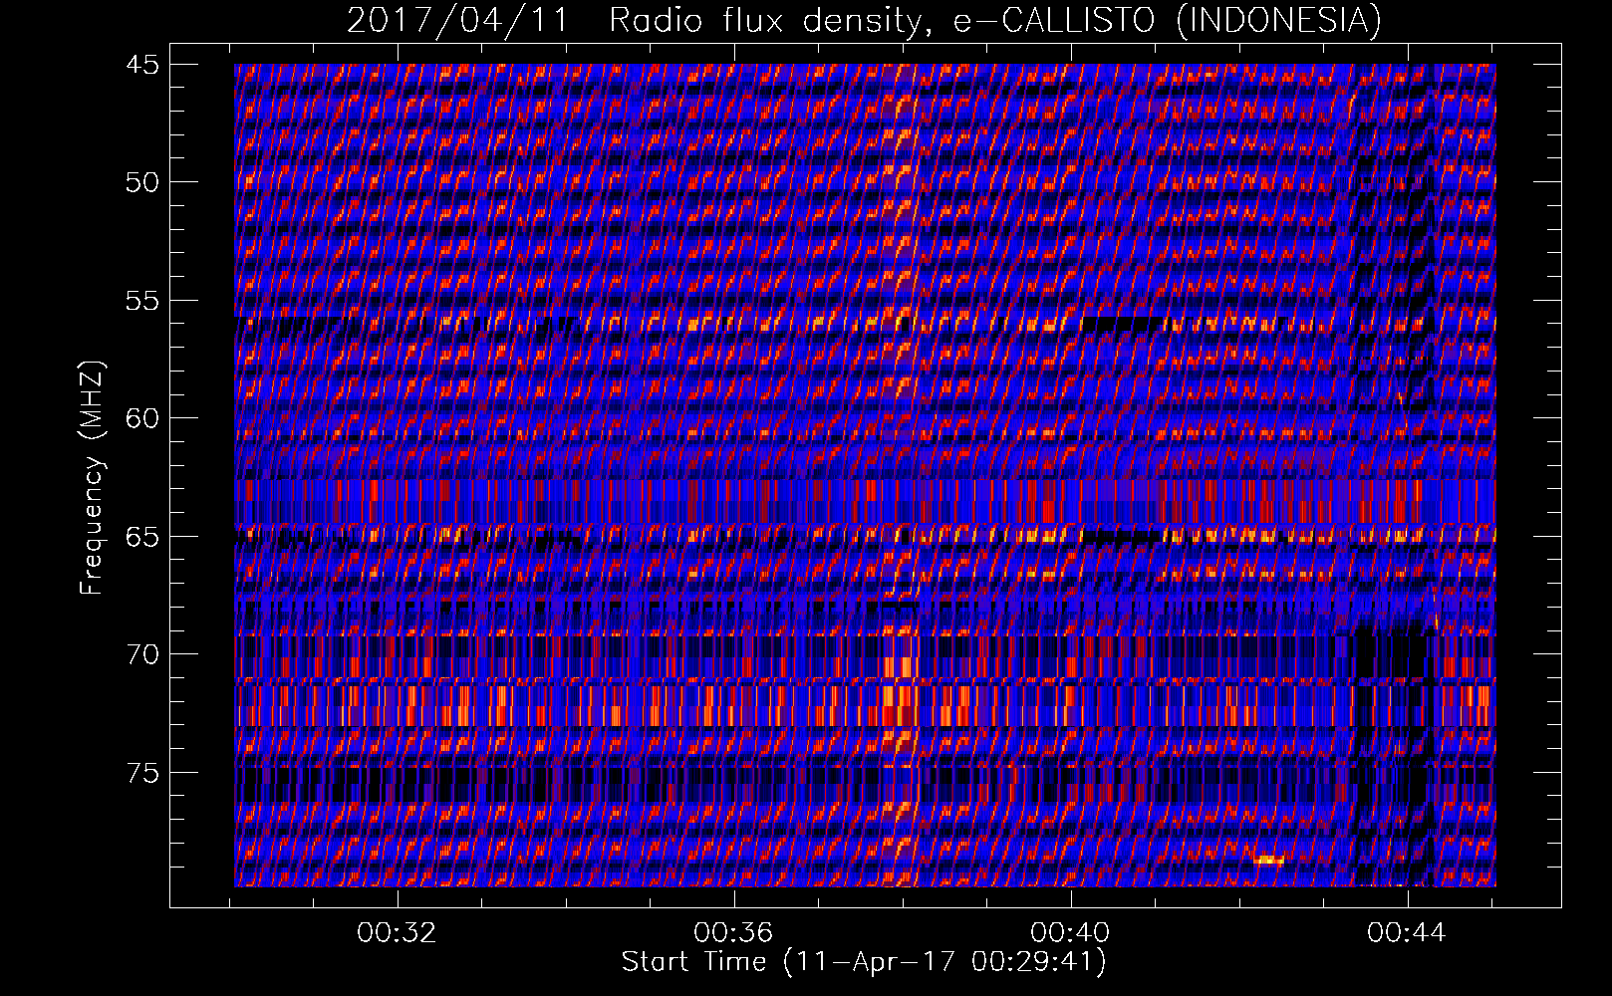Click the 70 frequency tick label
The width and height of the screenshot is (1612, 996).
[x=142, y=654]
